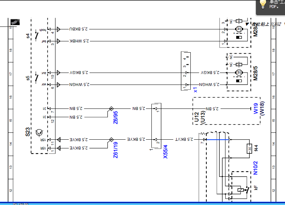Image resolution: width=285 pixels, height=205 pixels.
Task: Click the lightbulb tip icon
Action: [x=263, y=4]
